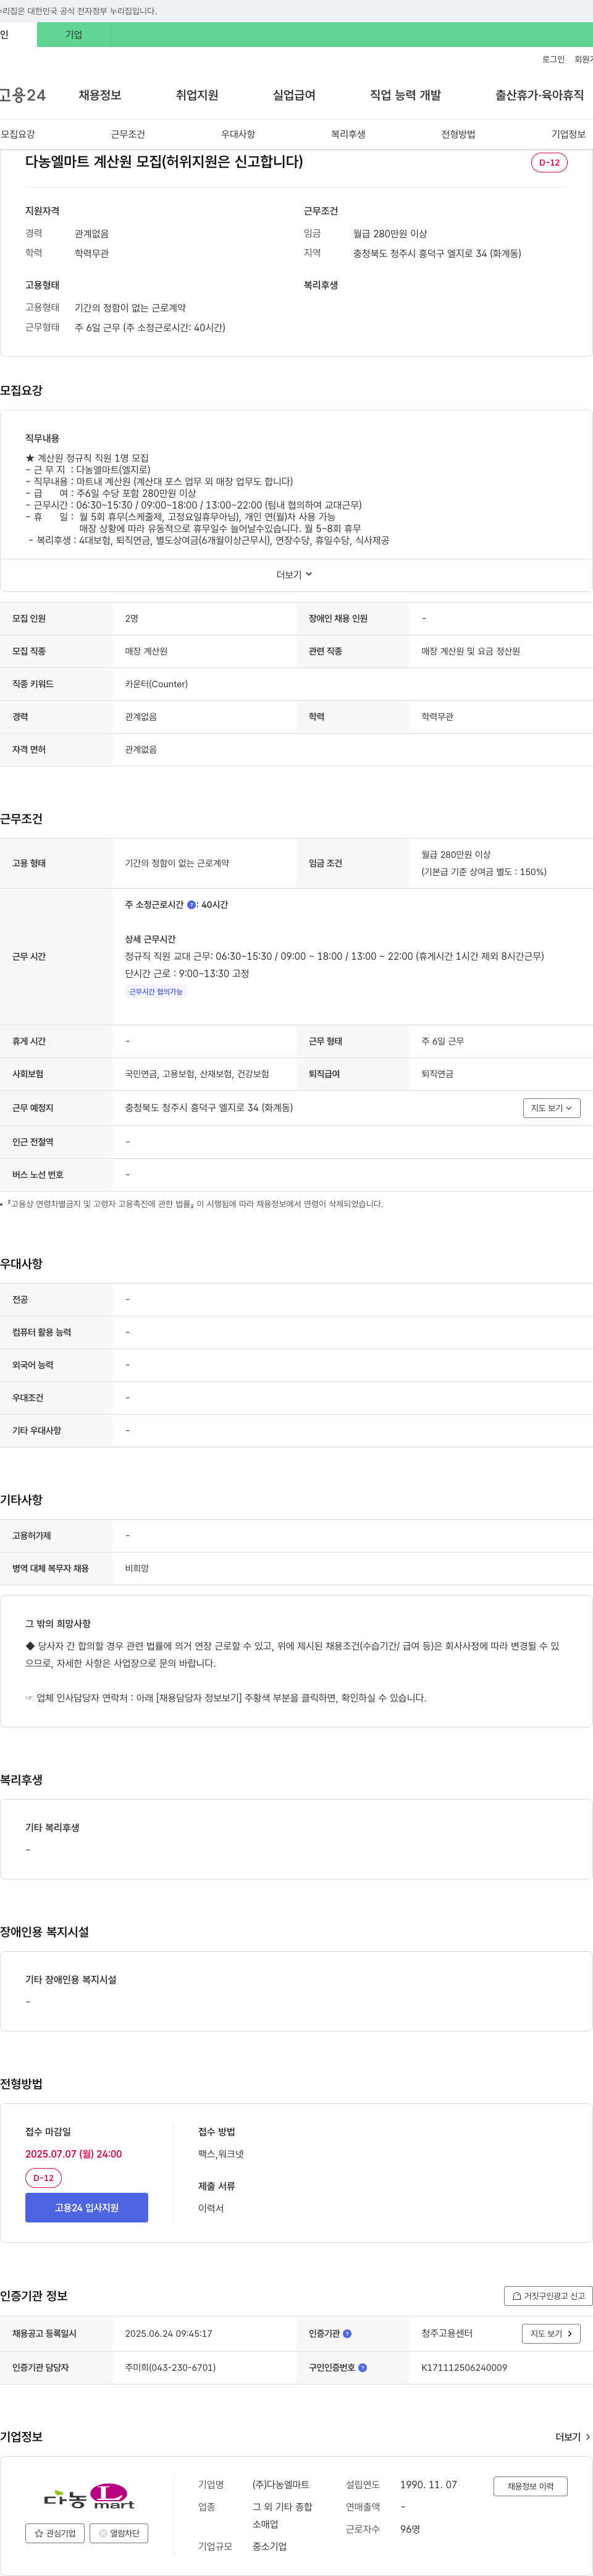The width and height of the screenshot is (593, 2576).
Task: Click the 고용24 입사지원 button
Action: [x=87, y=2207]
